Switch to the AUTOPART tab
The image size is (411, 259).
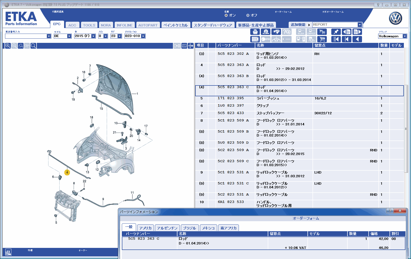(148, 25)
